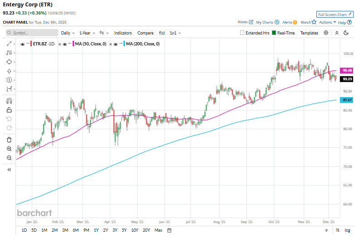Zoom in using magnifier plus icon
The height and width of the screenshot is (238, 355).
(x=9, y=149)
